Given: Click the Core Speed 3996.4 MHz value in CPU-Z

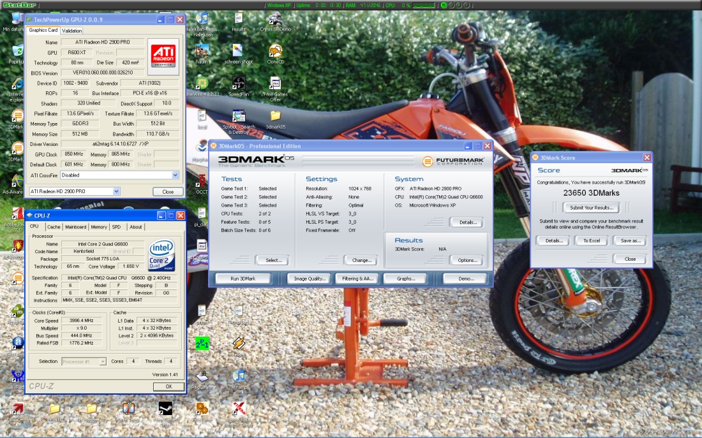Looking at the screenshot, I should (x=82, y=320).
